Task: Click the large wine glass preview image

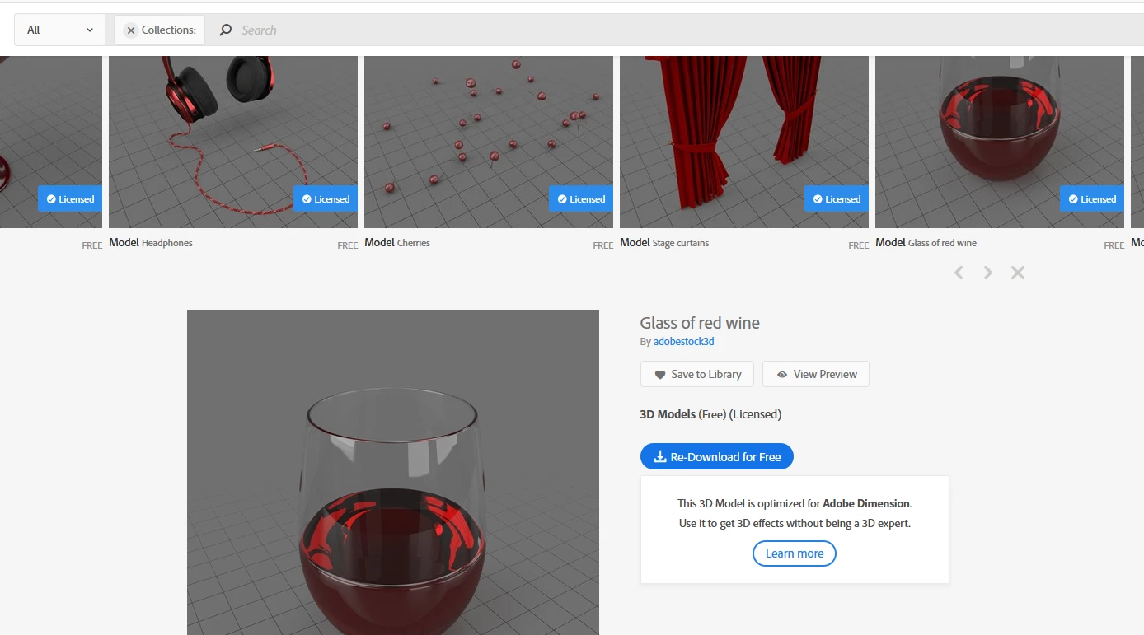Action: click(393, 473)
